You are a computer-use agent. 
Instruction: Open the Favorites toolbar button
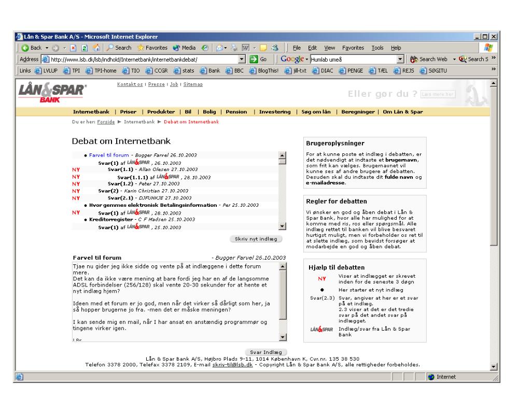(x=152, y=48)
